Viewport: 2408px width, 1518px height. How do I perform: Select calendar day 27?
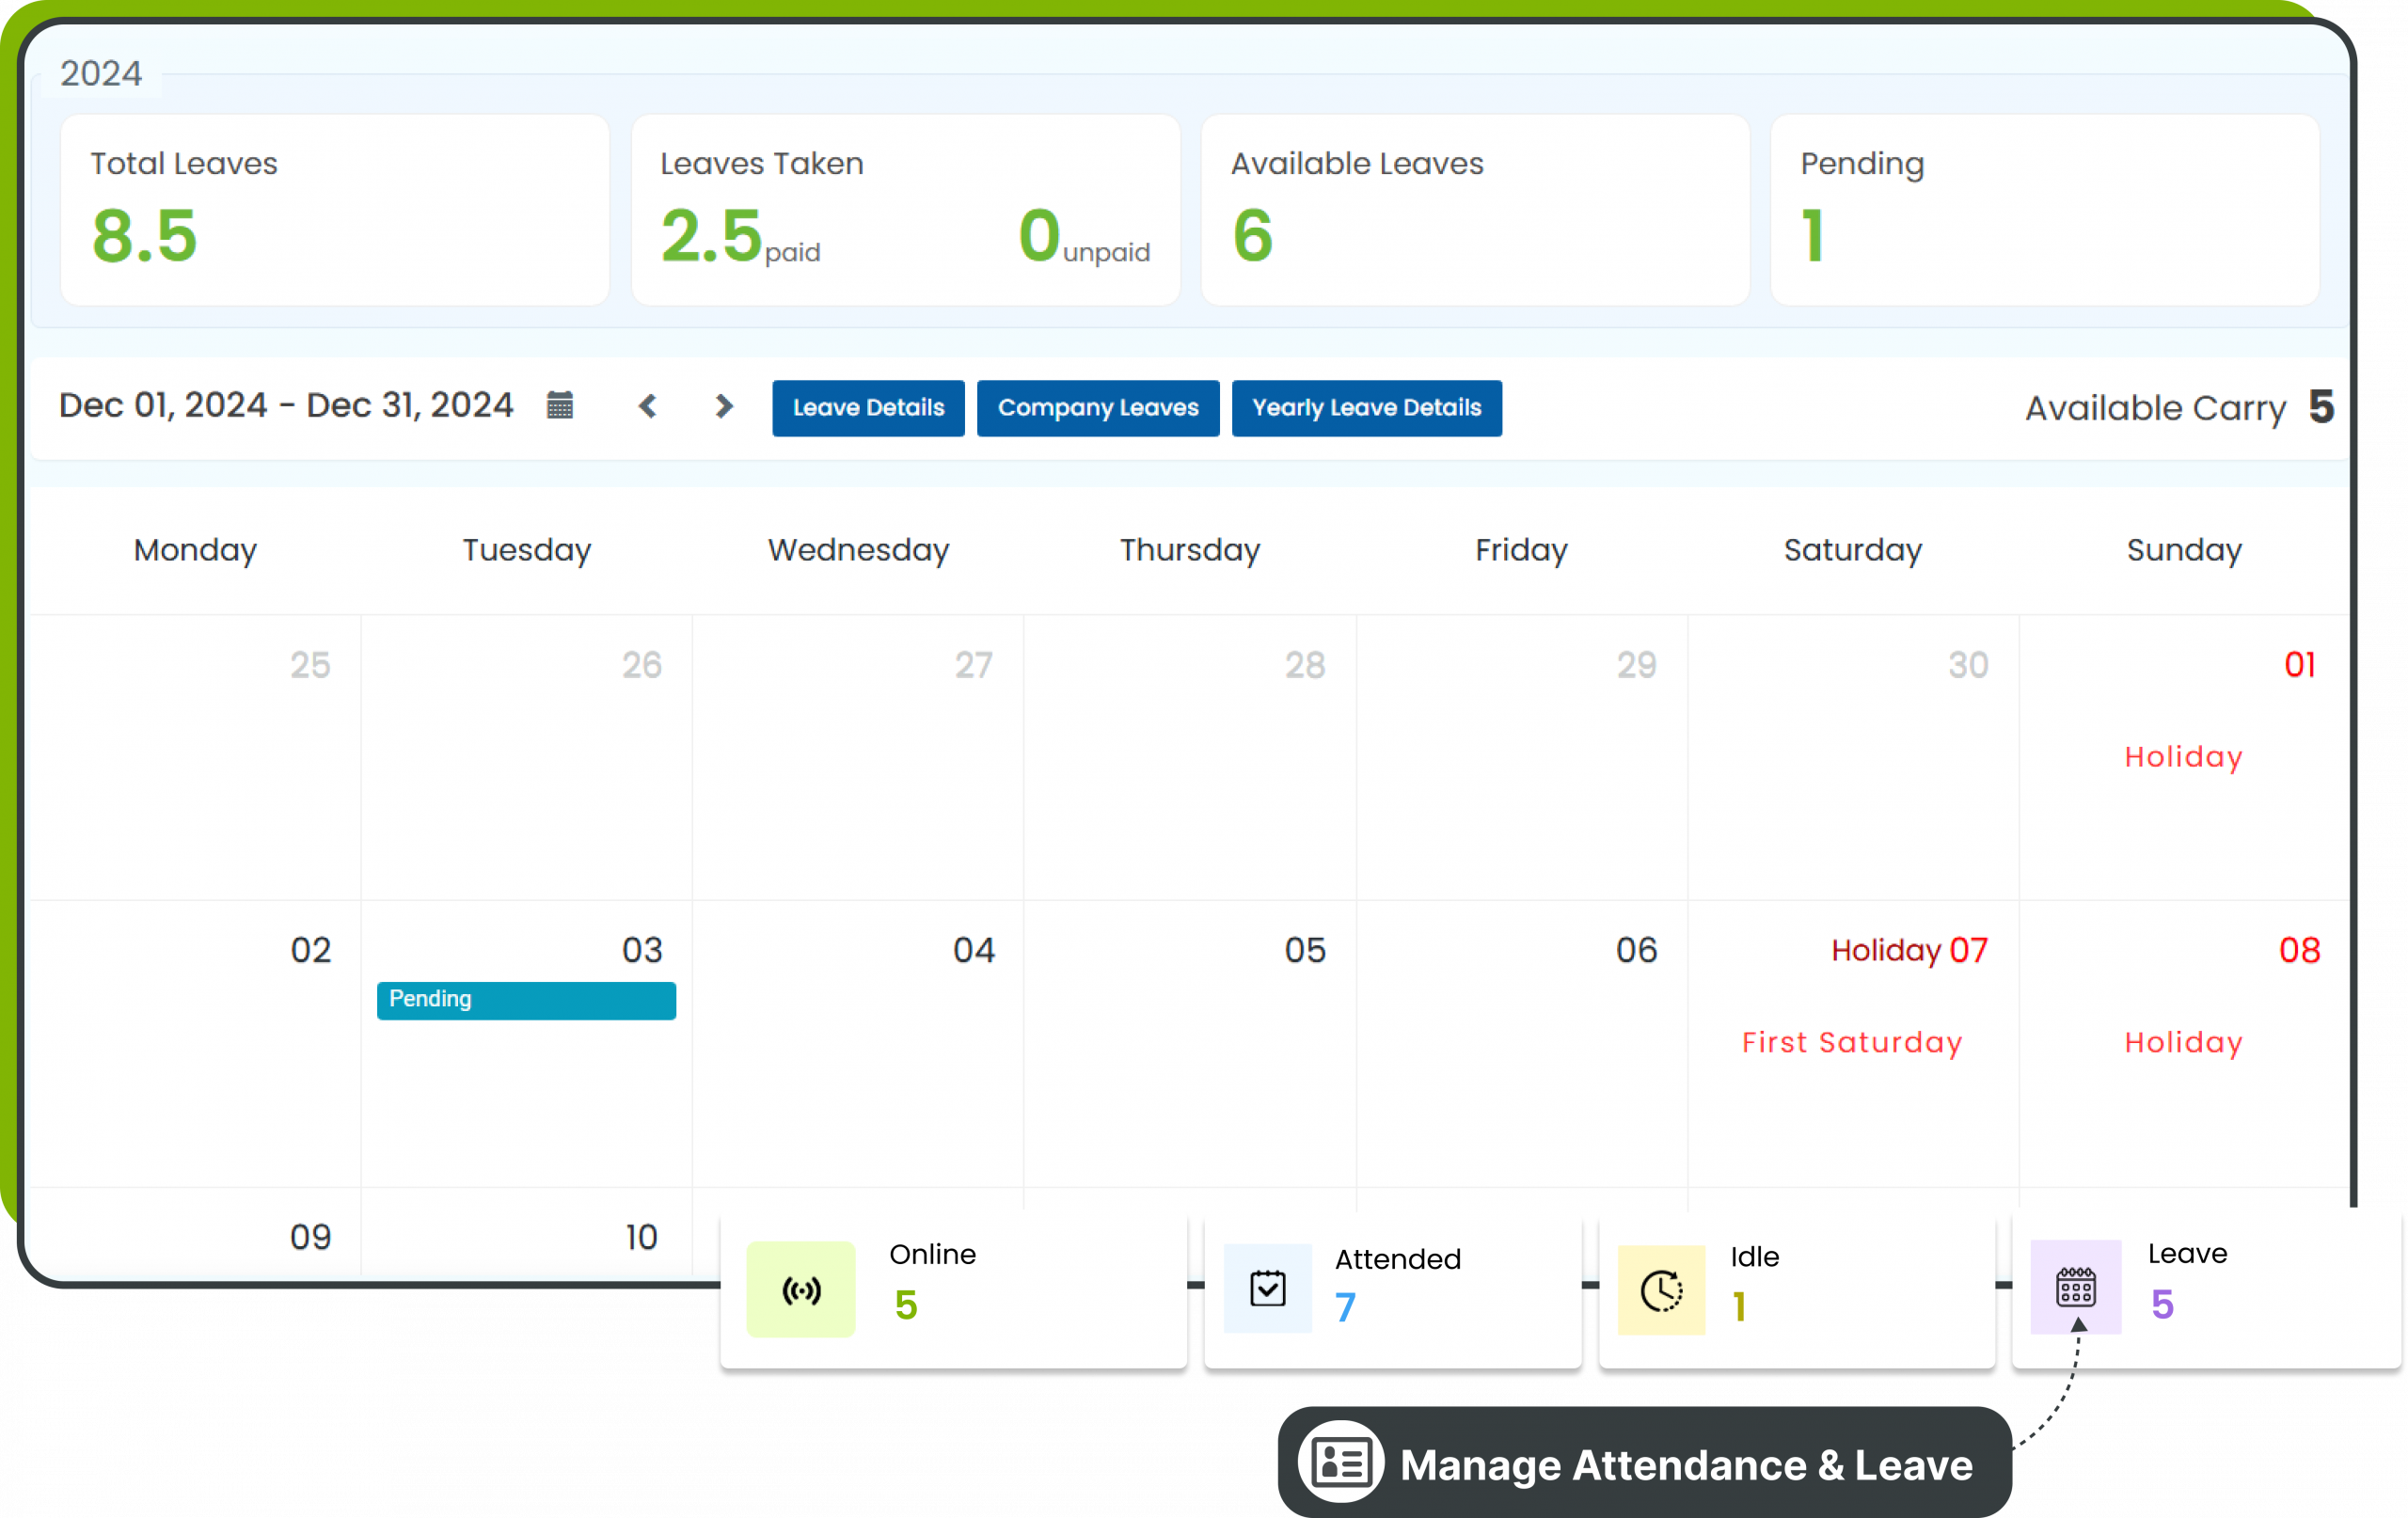[974, 665]
